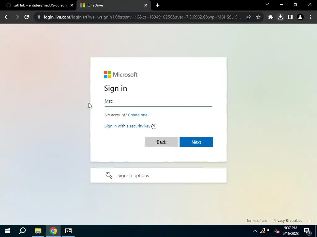Open Chrome three-dot menu
This screenshot has width=317, height=237.
310,17
